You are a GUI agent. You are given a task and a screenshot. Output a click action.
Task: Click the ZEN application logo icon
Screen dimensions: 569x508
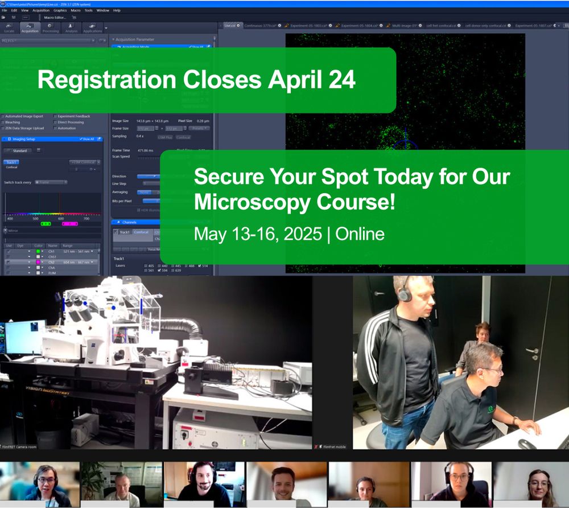pos(3,4)
